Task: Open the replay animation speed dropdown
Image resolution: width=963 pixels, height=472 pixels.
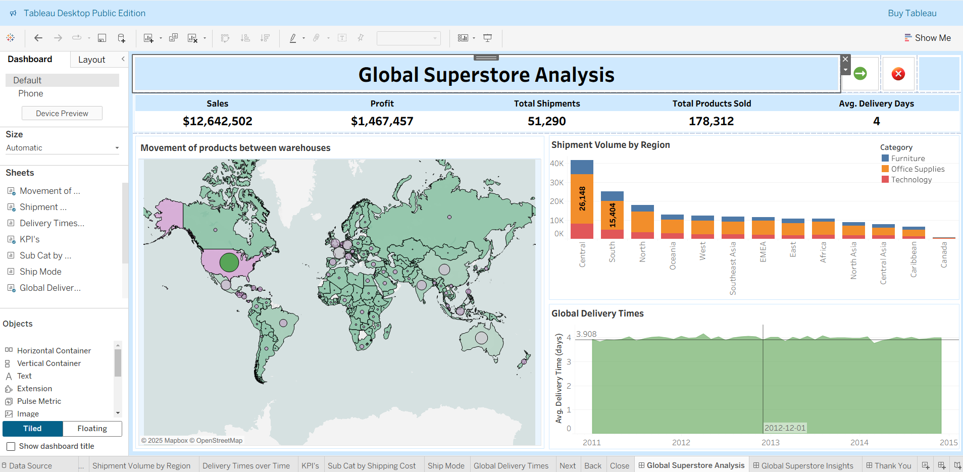Action: pos(89,38)
